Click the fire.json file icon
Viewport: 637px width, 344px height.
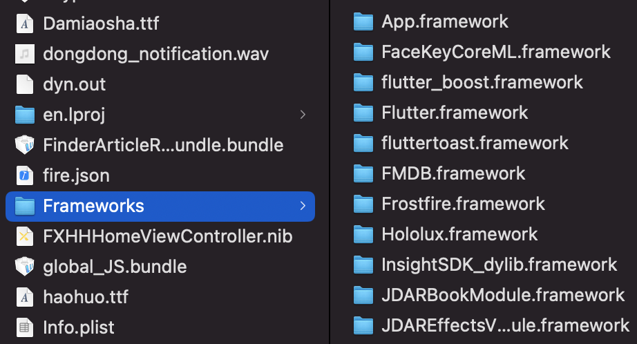(25, 175)
